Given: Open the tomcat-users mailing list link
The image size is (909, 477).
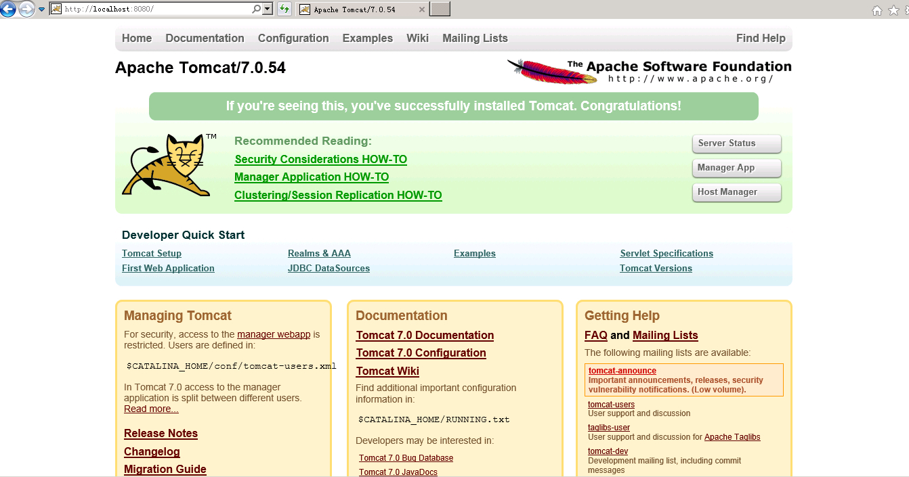Looking at the screenshot, I should 611,405.
